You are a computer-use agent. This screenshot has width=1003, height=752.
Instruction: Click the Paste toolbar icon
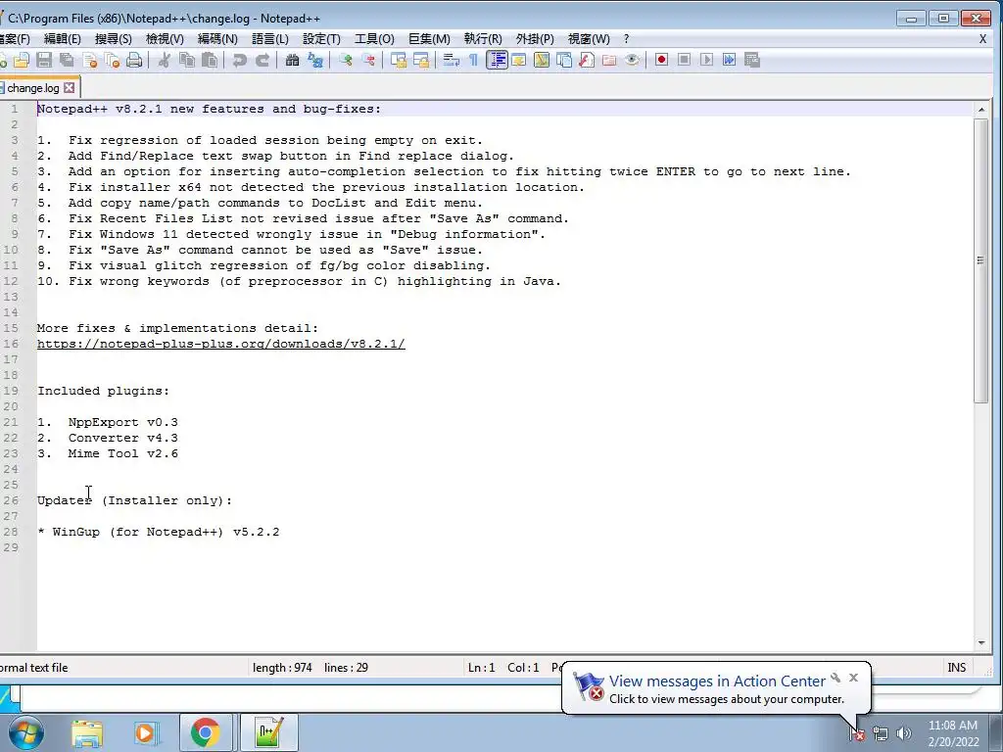pos(210,60)
